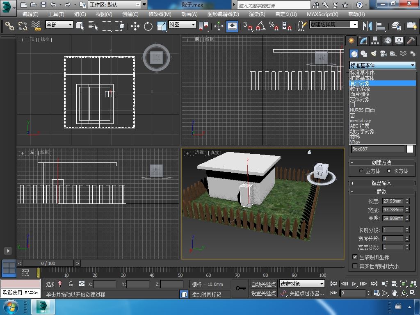Select the Space Warps category icon
This screenshot has width=420, height=315.
(403, 54)
